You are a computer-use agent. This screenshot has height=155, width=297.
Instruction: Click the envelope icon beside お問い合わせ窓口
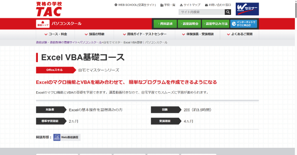206,5
